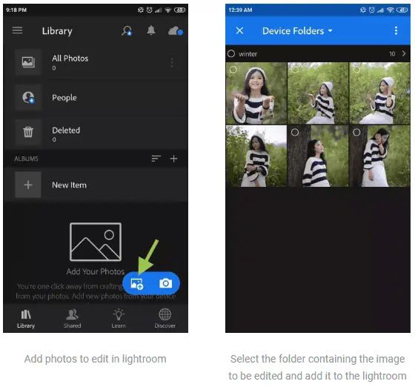The width and height of the screenshot is (415, 387).
Task: Open the Device Folders dropdown
Action: click(297, 31)
